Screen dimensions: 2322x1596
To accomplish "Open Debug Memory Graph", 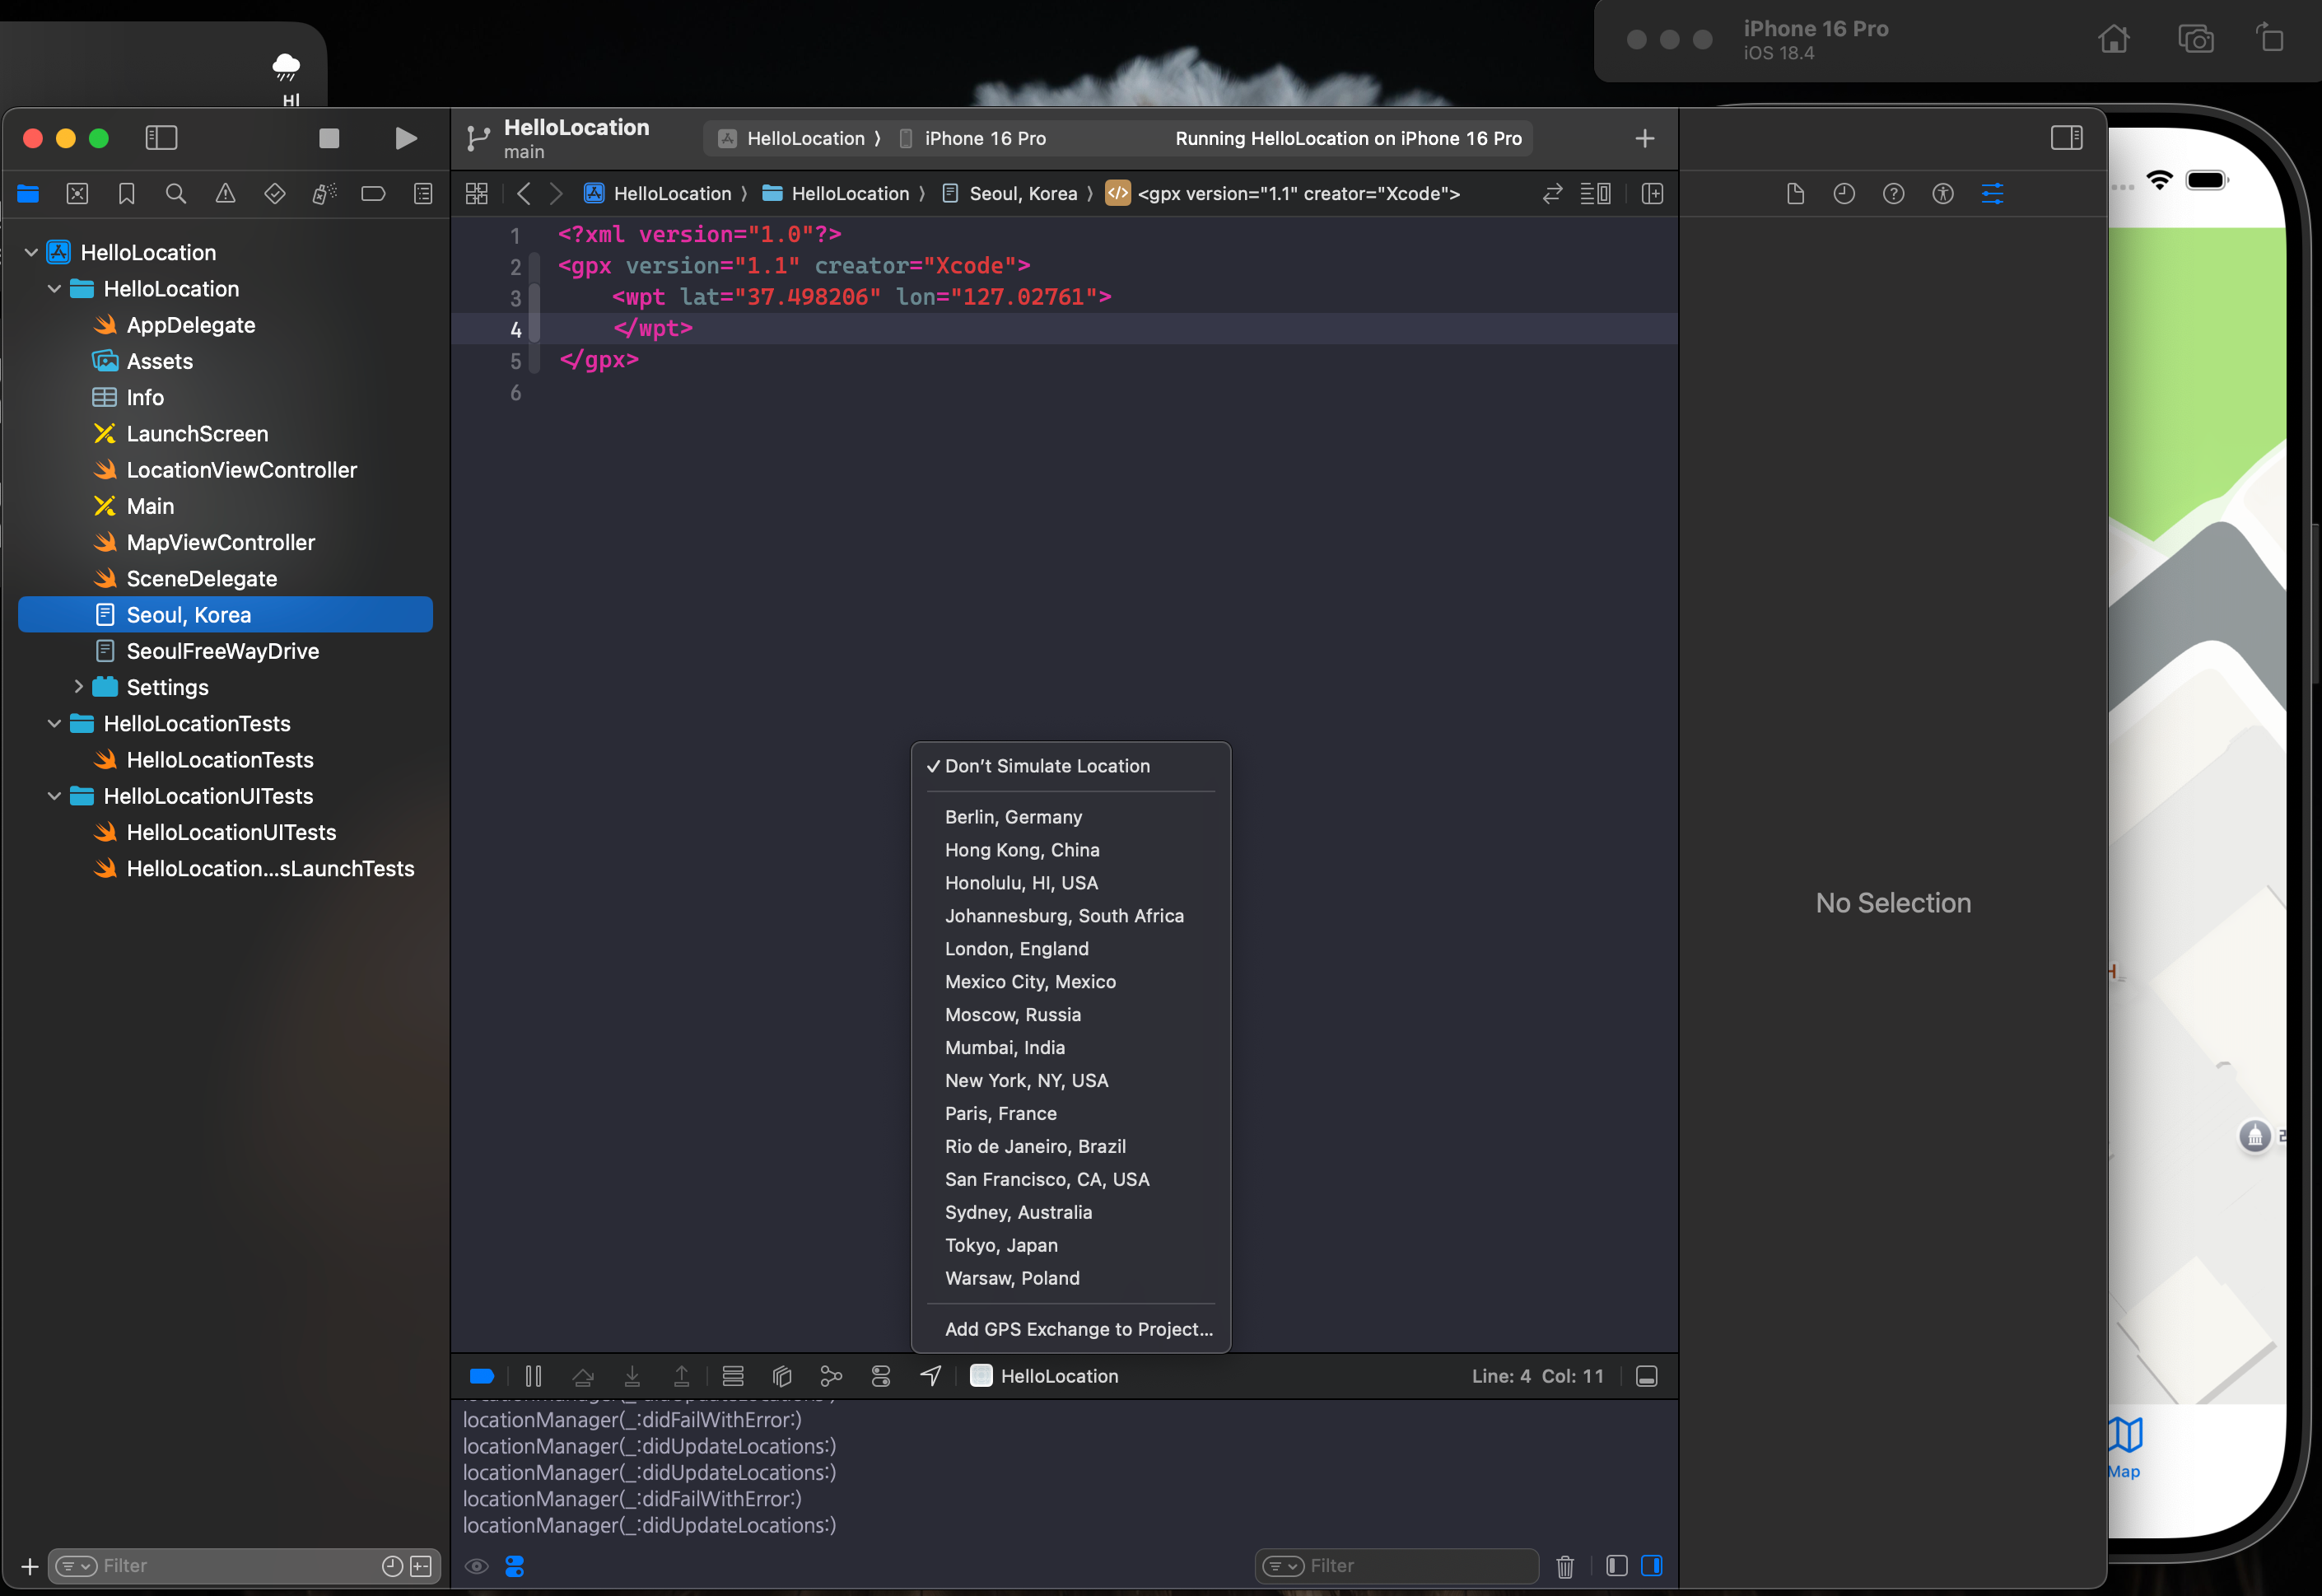I will [831, 1377].
